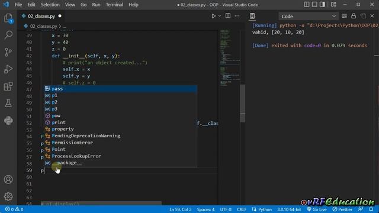Click 'CRLF' end of line setting
The image size is (379, 213).
(242, 209)
